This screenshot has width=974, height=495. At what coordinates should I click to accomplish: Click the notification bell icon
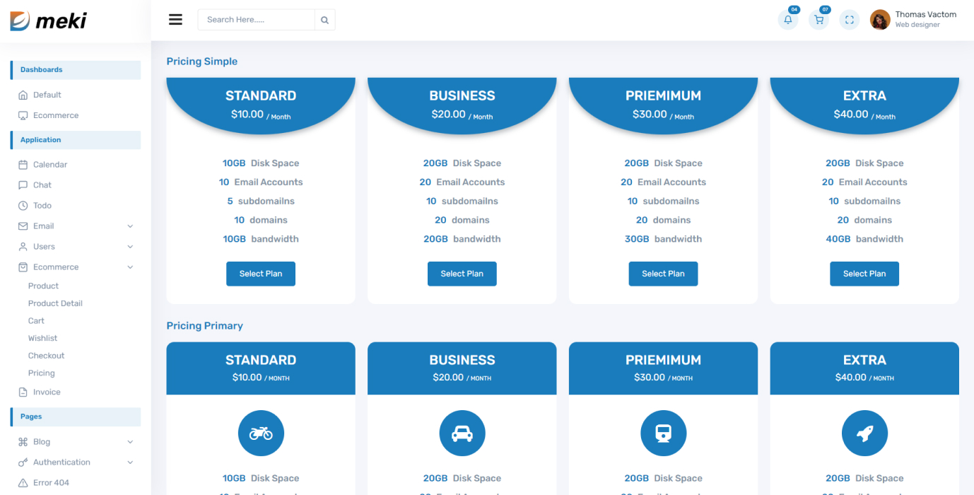click(x=787, y=20)
